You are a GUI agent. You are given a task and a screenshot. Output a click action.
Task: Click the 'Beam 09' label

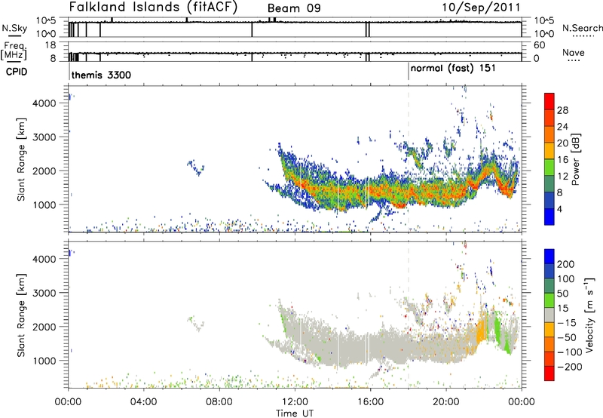pyautogui.click(x=294, y=8)
